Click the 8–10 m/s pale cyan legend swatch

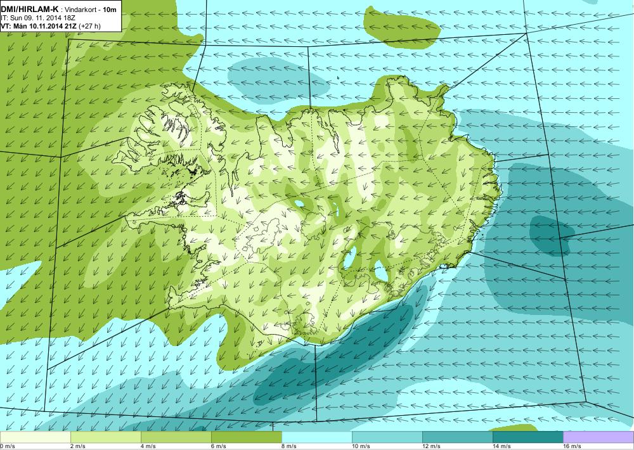click(316, 437)
